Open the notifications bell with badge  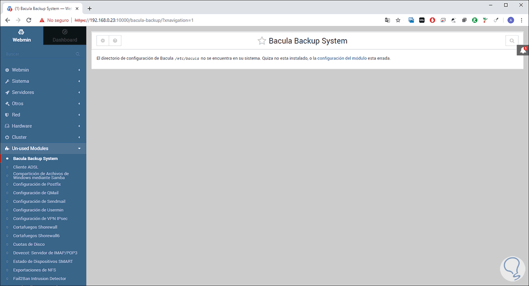tap(523, 51)
